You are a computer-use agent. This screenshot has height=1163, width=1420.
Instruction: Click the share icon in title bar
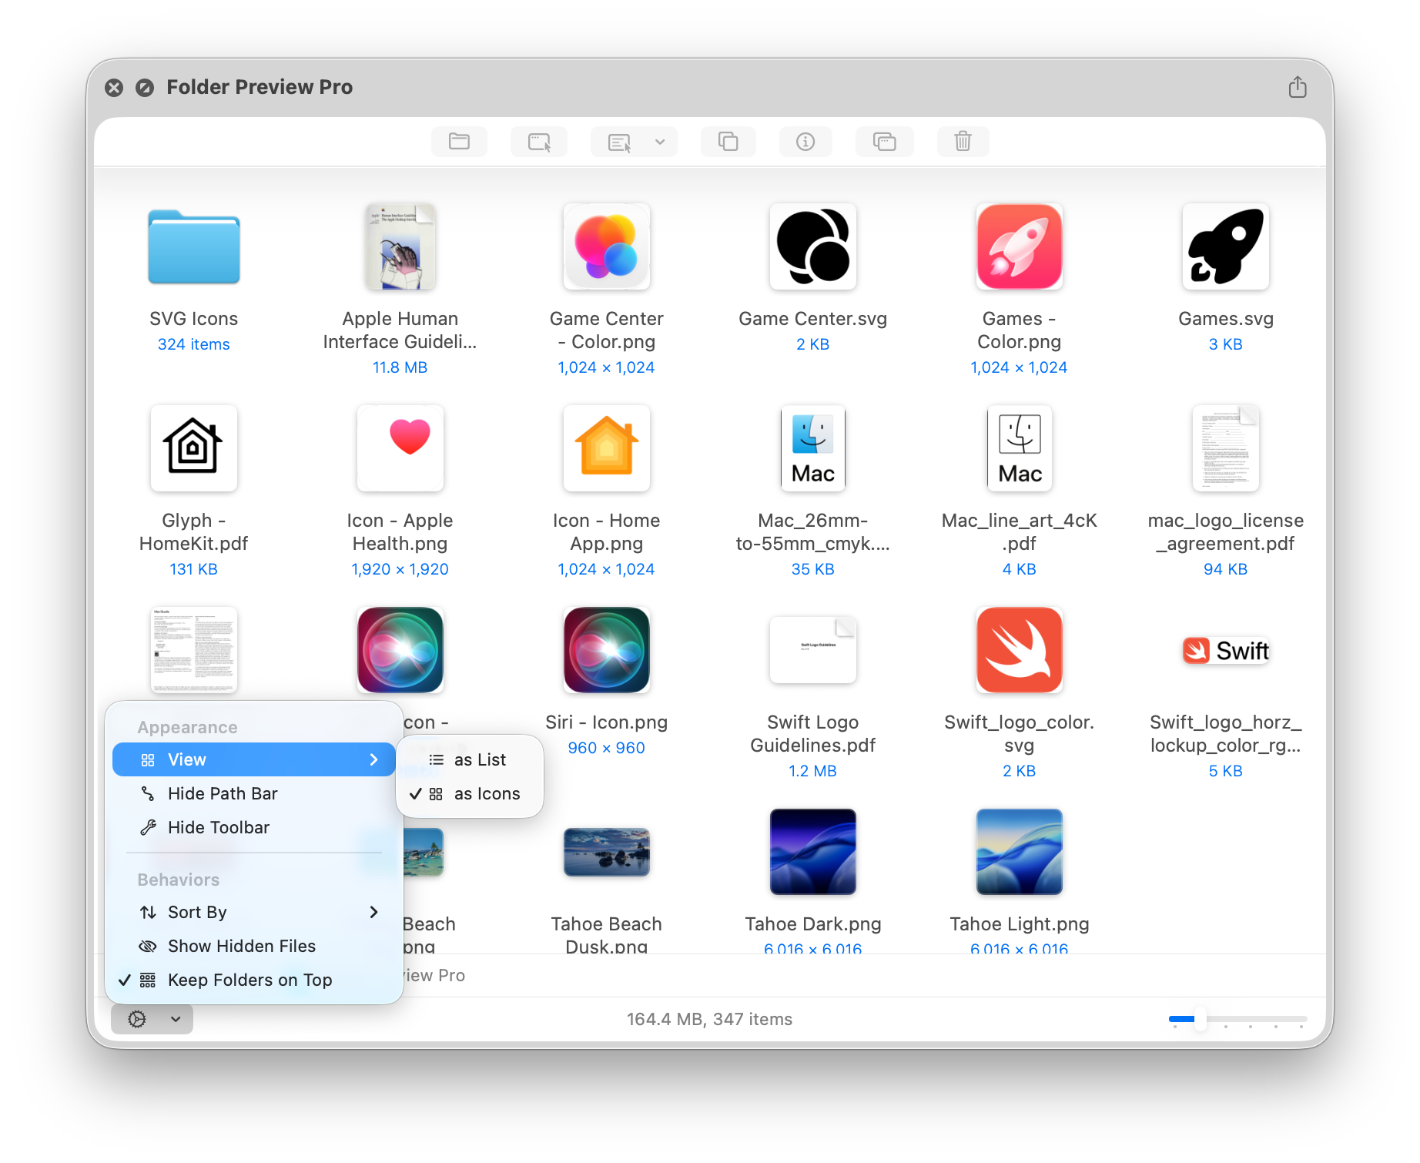tap(1297, 87)
